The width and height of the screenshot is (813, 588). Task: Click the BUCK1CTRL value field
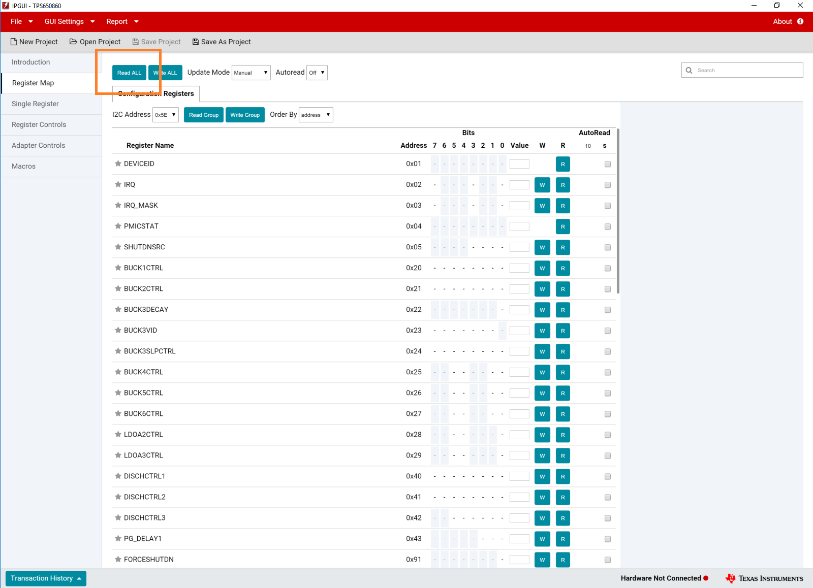tap(519, 268)
